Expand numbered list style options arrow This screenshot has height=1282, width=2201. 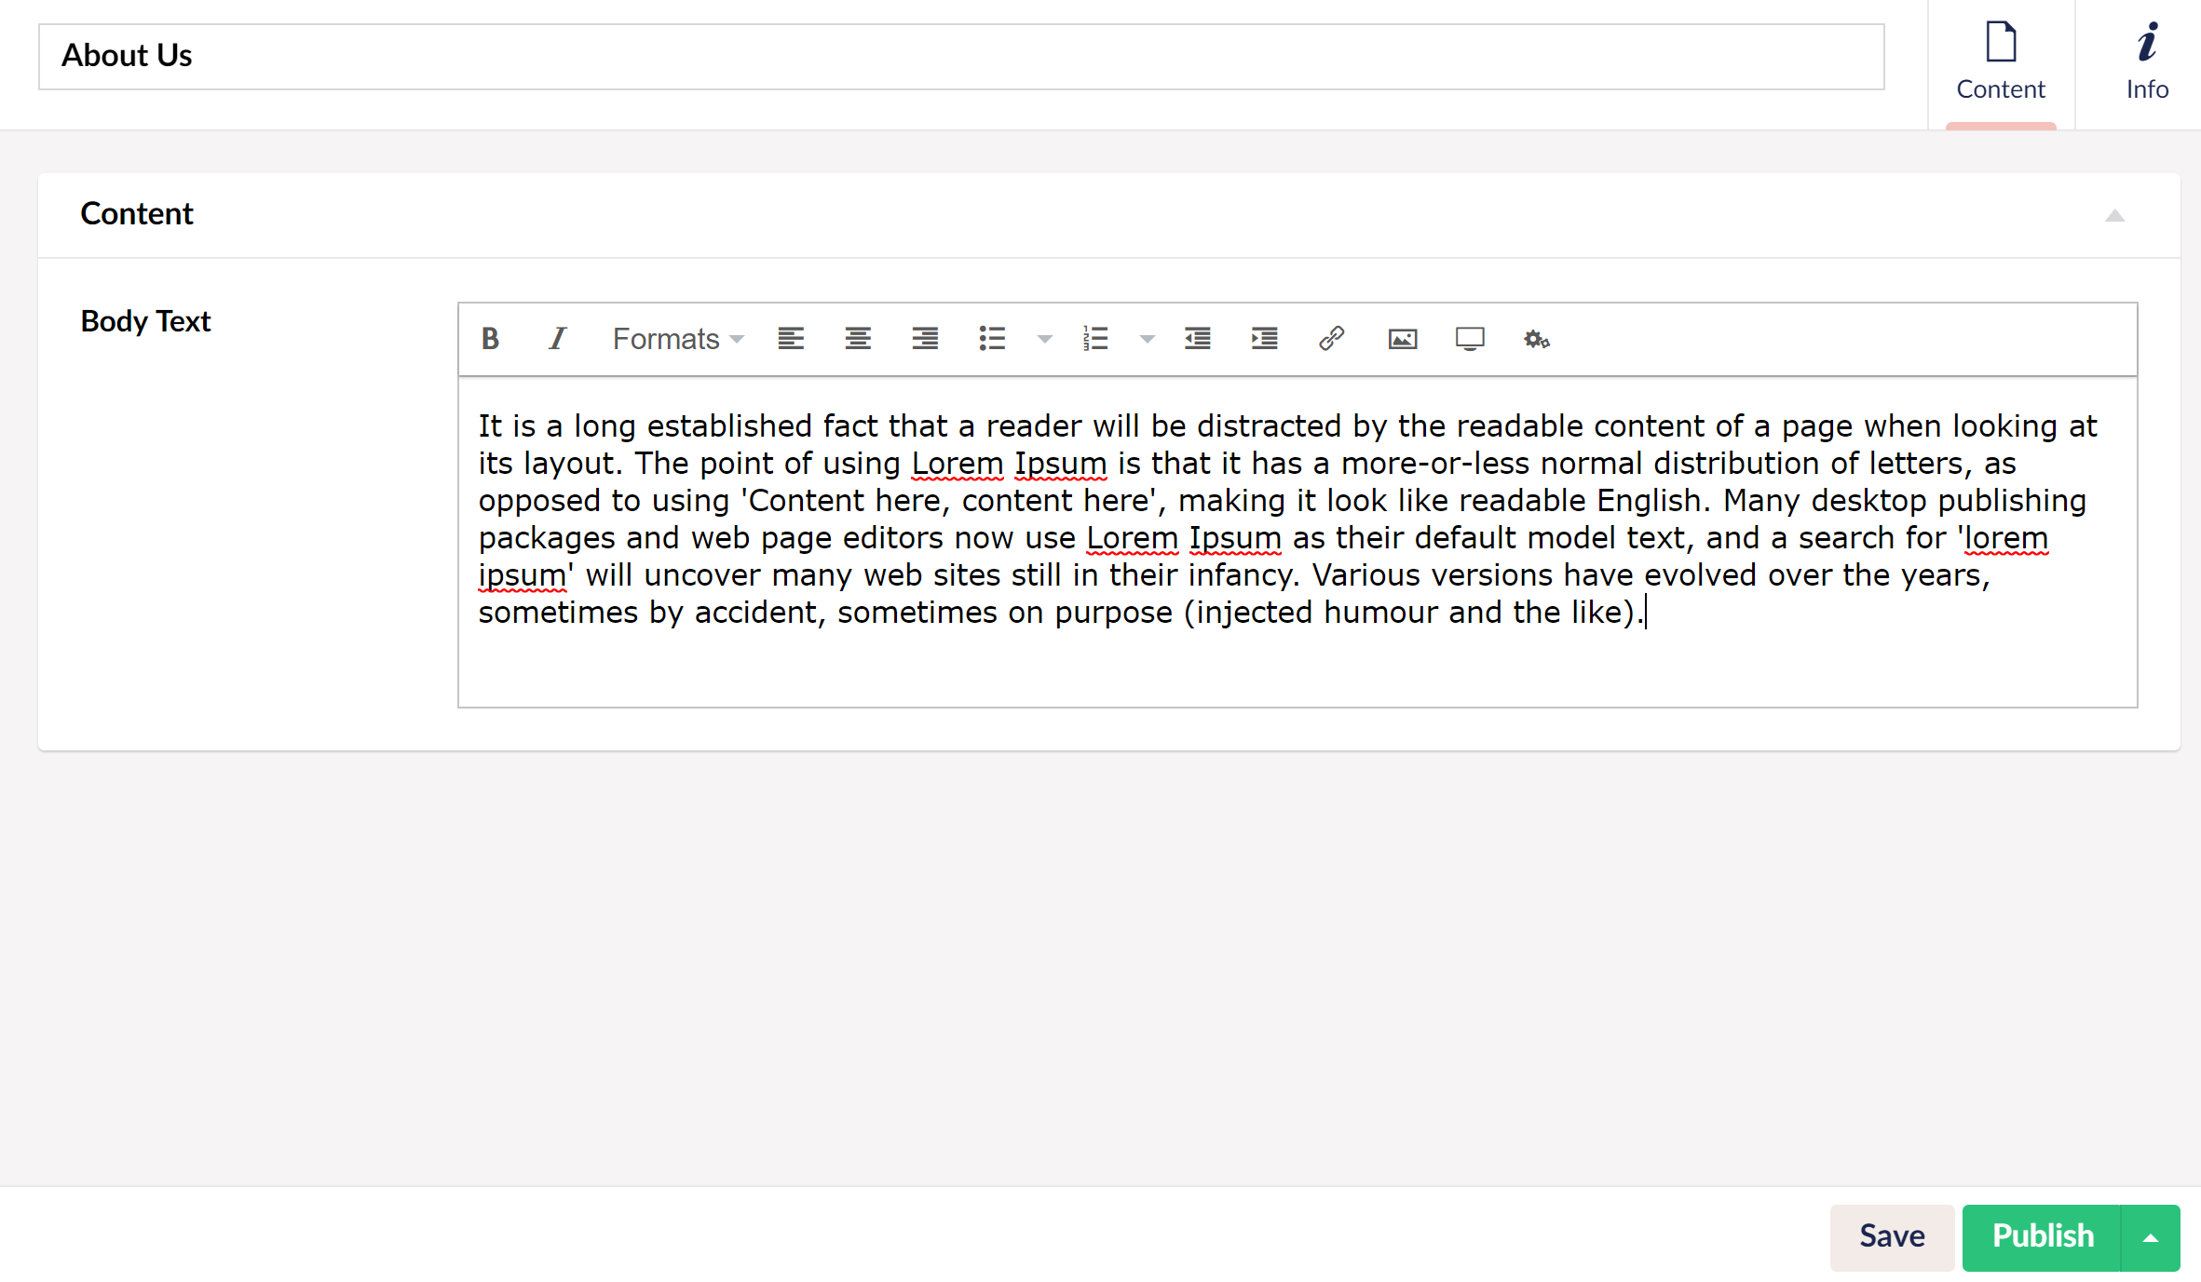coord(1147,339)
